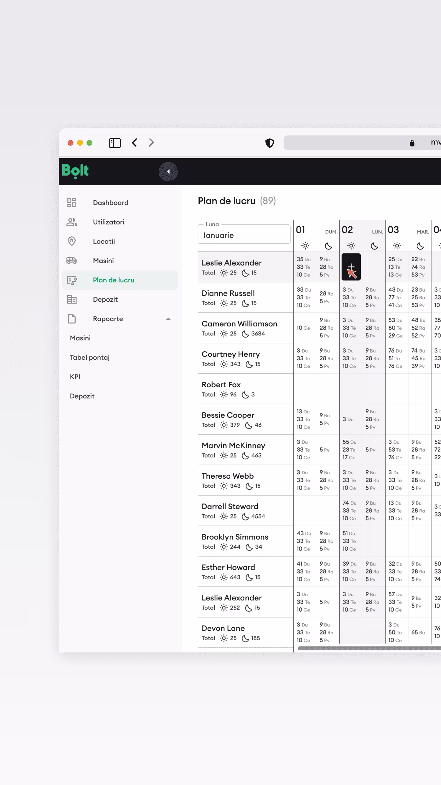Select the 03 MAR. day header
441x785 pixels.
click(408, 230)
